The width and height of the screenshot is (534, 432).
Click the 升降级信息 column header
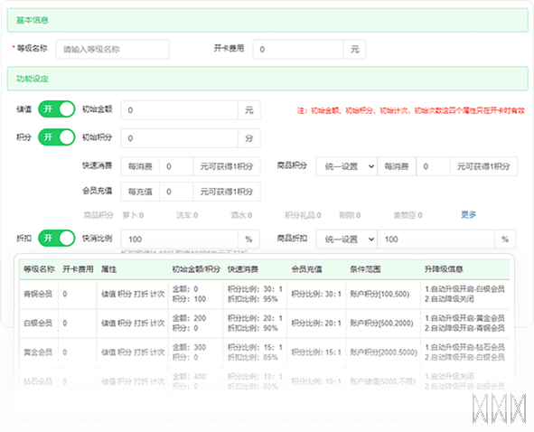[444, 269]
